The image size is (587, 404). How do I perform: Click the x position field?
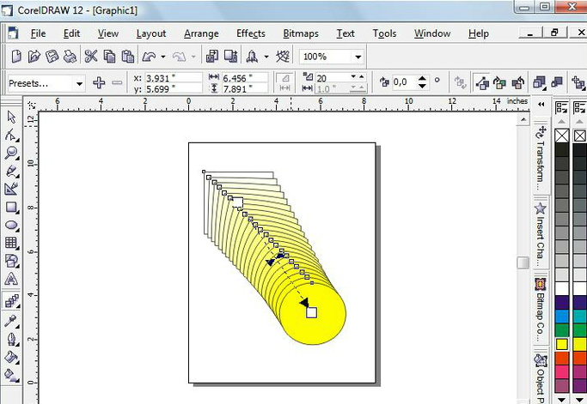click(x=174, y=78)
